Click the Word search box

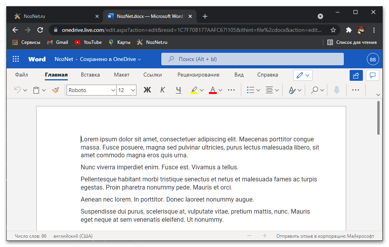pos(252,59)
